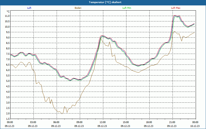Click the '3,0' y-axis value
The image size is (206, 129).
tap(8, 102)
